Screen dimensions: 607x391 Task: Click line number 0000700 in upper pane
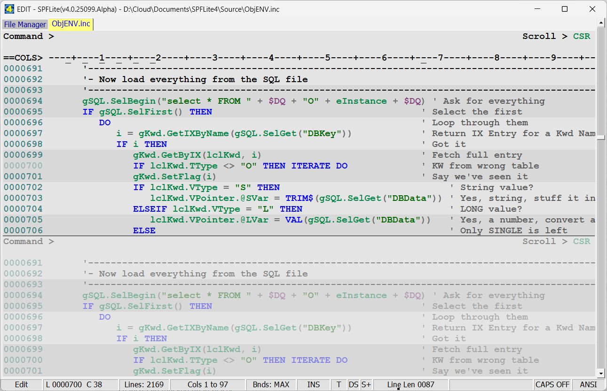click(x=23, y=166)
